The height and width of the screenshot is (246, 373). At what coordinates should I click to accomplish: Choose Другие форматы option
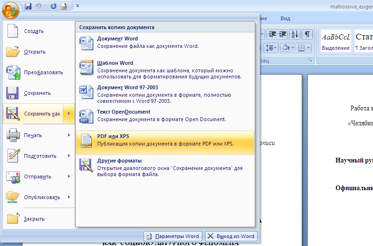(x=165, y=167)
